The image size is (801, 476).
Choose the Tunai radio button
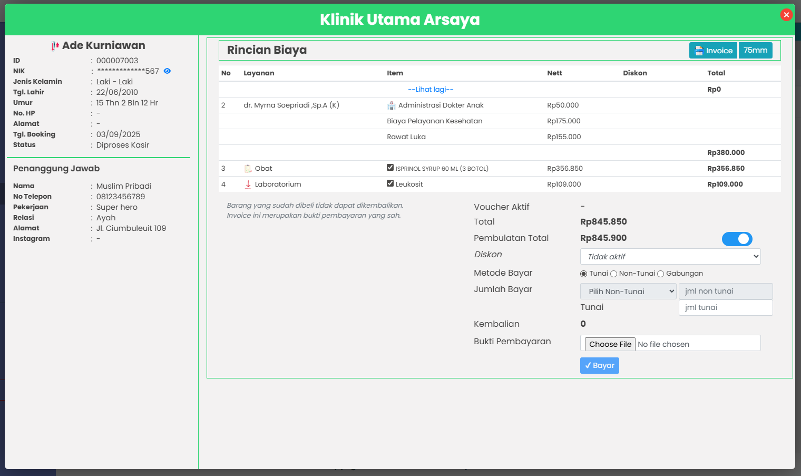583,274
